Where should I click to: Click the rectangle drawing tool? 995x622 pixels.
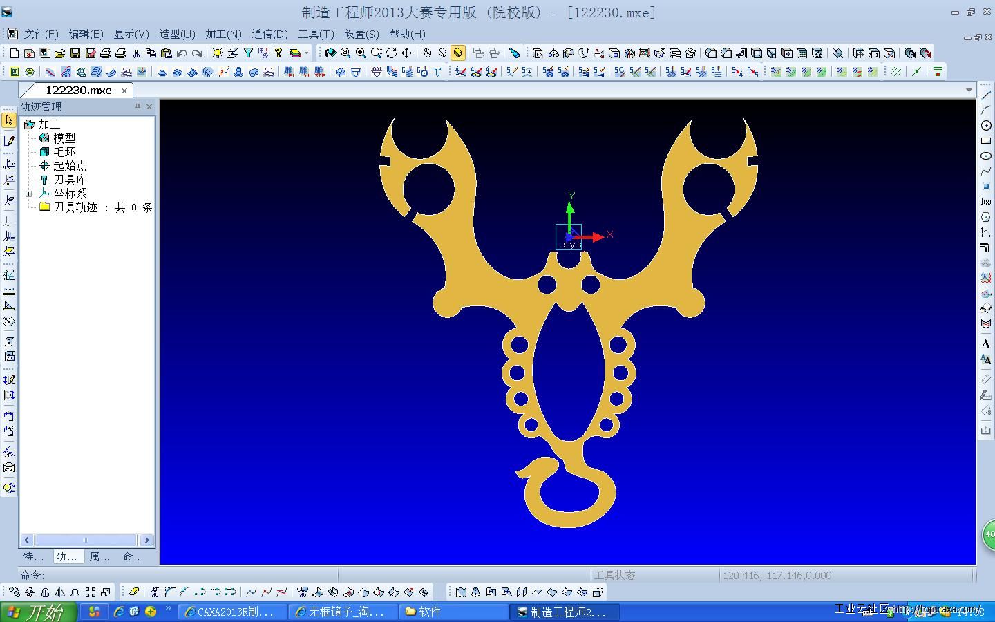[986, 140]
